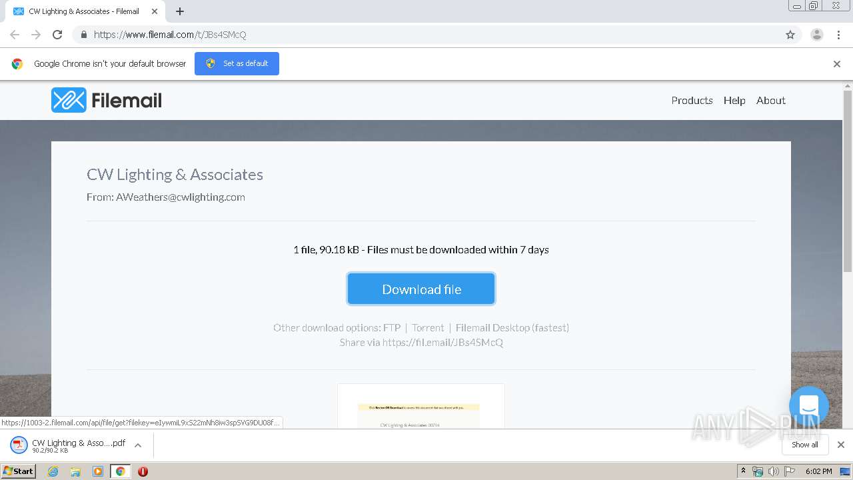Choose Filemail Desktop (fastest) option
This screenshot has width=853, height=480.
tap(512, 328)
